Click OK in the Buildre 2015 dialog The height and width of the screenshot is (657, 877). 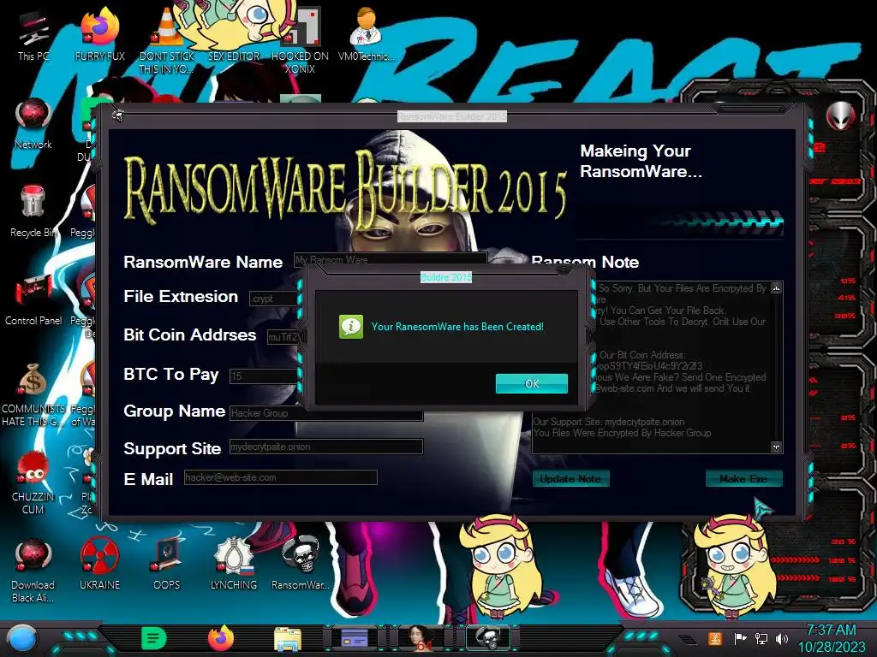[x=531, y=383]
